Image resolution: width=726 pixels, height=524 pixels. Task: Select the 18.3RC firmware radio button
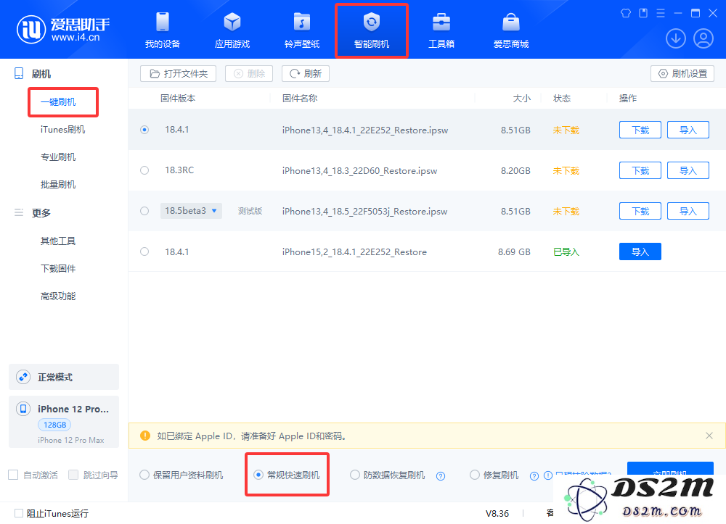[x=144, y=170]
